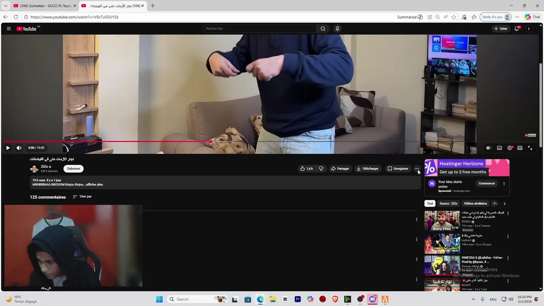
Task: Zoom out with address bar magnifier
Action: coord(438,17)
